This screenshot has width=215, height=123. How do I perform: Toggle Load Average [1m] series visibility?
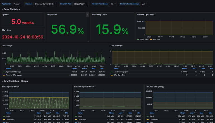point(121,72)
